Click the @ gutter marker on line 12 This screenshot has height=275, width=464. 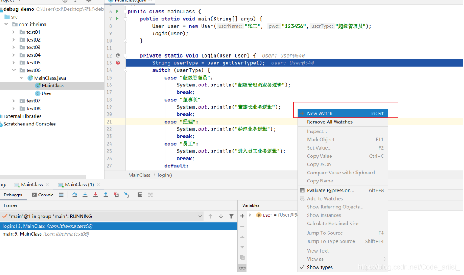[x=118, y=55]
